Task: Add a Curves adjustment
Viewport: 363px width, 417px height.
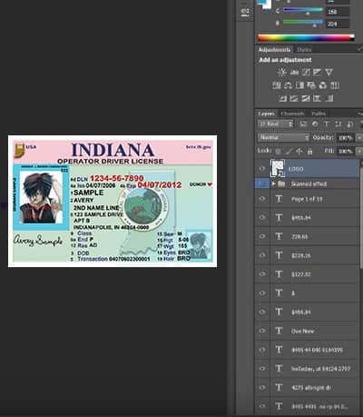Action: pos(306,72)
